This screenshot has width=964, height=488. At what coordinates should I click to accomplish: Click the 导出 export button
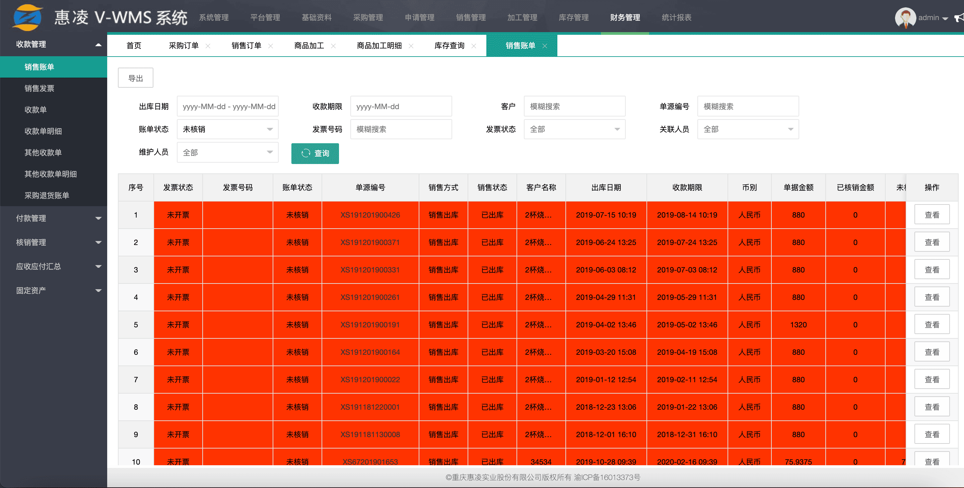tap(135, 78)
